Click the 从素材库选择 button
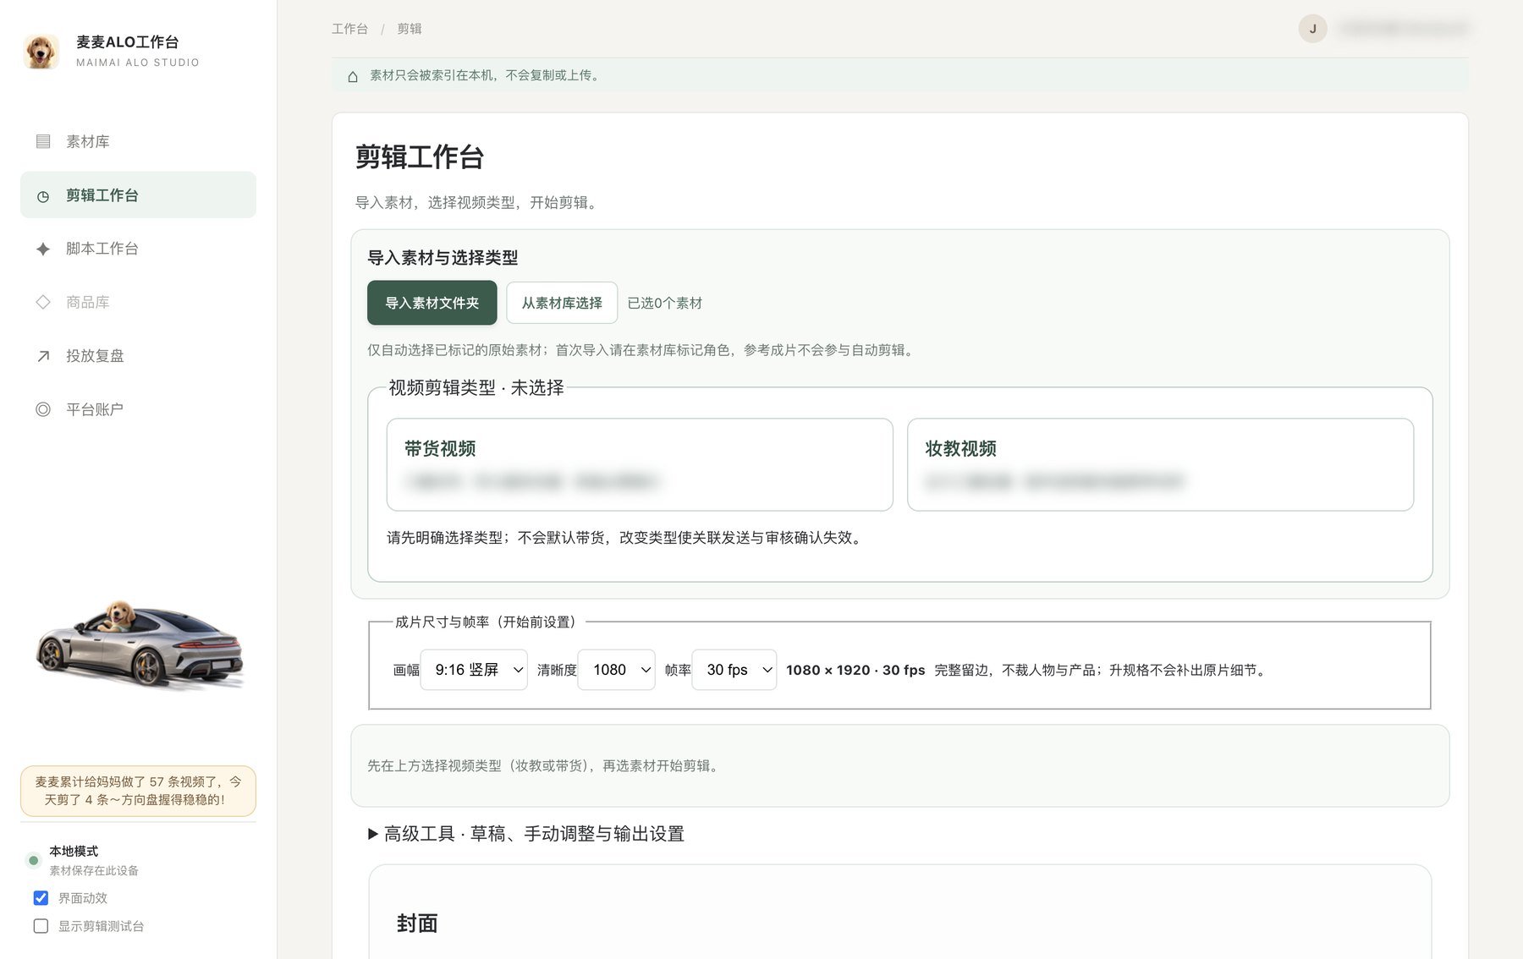The height and width of the screenshot is (959, 1523). 562,303
